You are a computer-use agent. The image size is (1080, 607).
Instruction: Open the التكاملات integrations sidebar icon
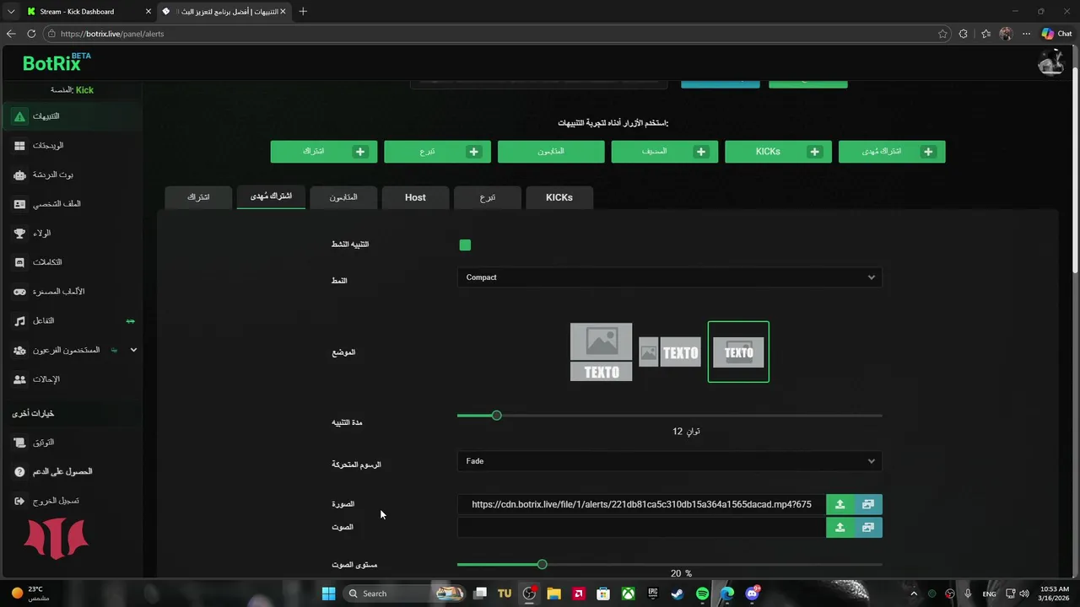pos(19,262)
